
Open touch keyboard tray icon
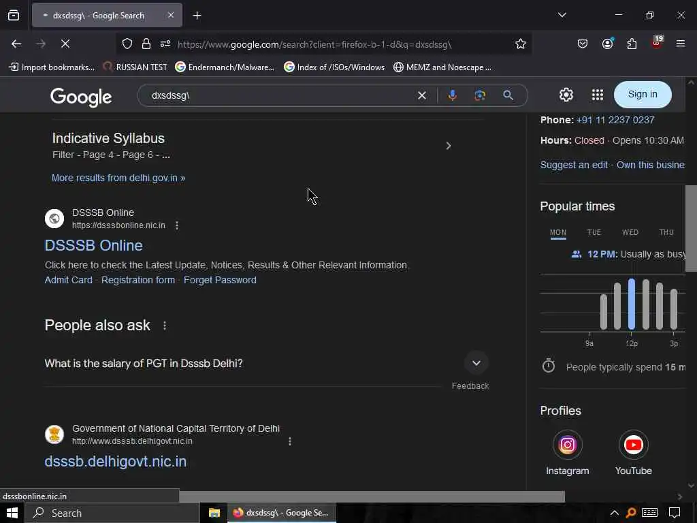point(649,513)
